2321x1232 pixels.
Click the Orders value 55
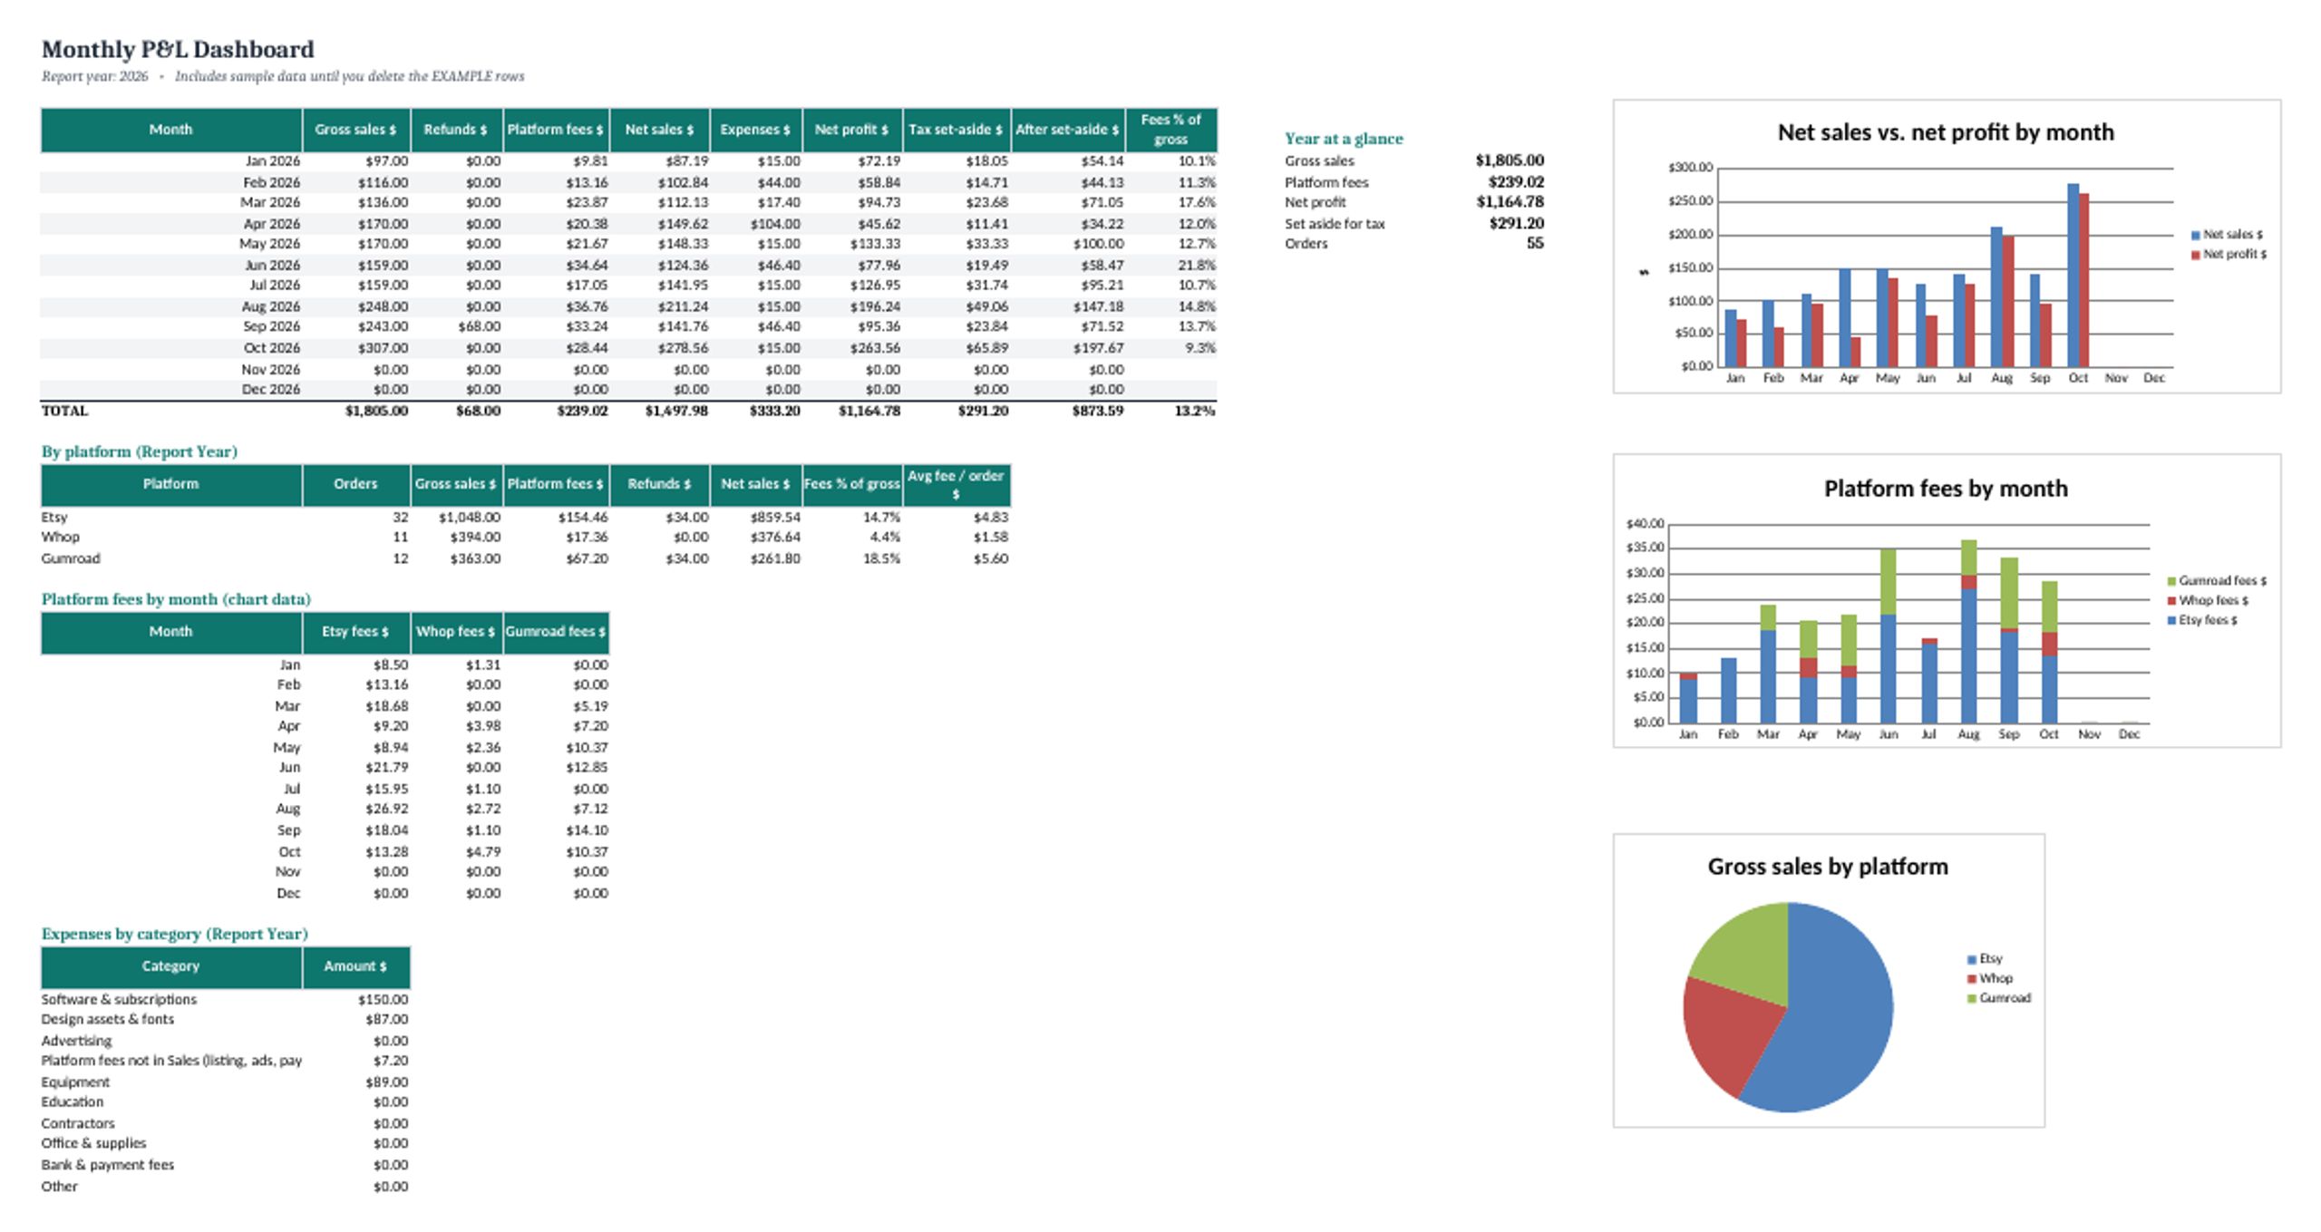coord(1535,243)
